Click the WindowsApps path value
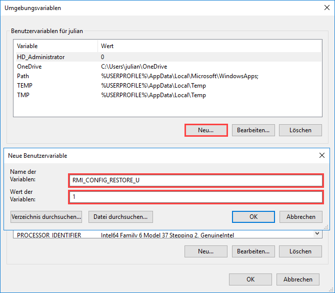 pos(179,76)
